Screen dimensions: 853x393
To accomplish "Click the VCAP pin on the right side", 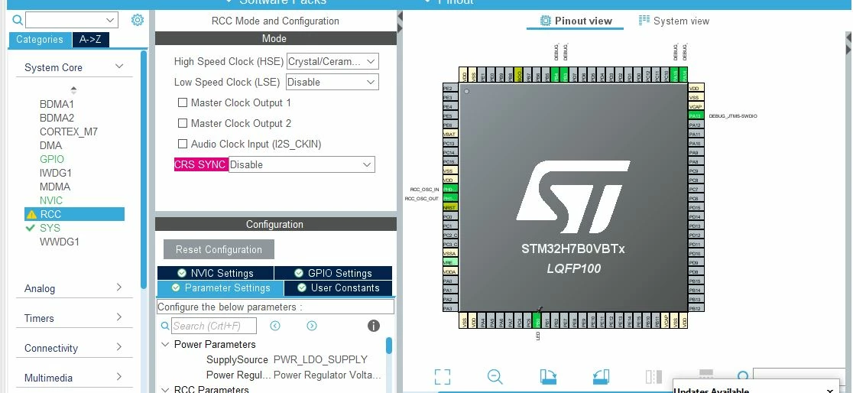I will click(x=696, y=107).
